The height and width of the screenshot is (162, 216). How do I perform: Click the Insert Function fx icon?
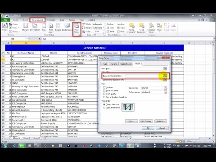point(40,39)
